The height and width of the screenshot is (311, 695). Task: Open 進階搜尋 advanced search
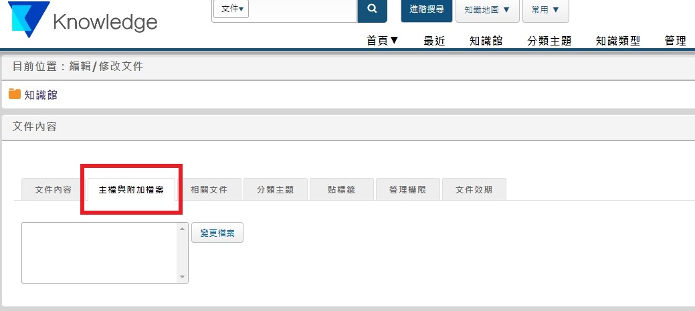click(x=426, y=10)
